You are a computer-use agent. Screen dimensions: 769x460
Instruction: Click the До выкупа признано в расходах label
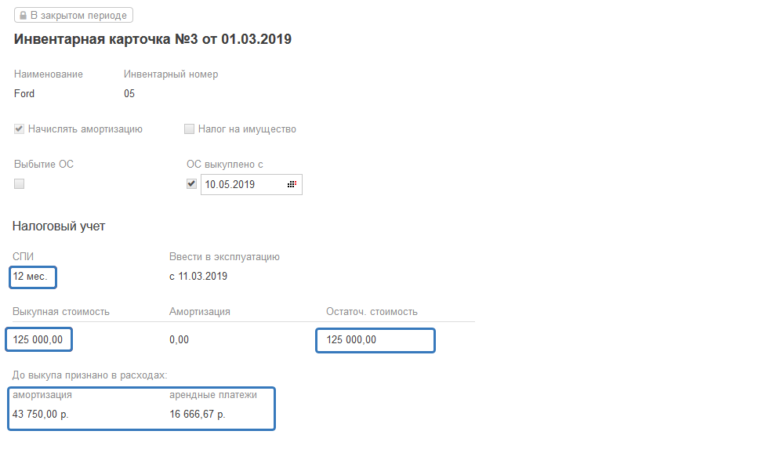(x=85, y=376)
